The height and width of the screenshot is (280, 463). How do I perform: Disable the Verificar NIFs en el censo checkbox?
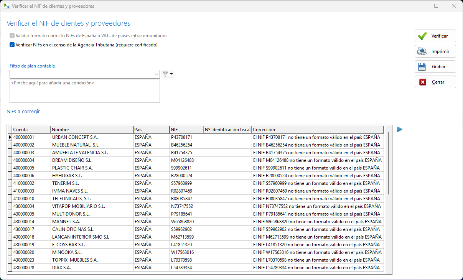pyautogui.click(x=12, y=44)
